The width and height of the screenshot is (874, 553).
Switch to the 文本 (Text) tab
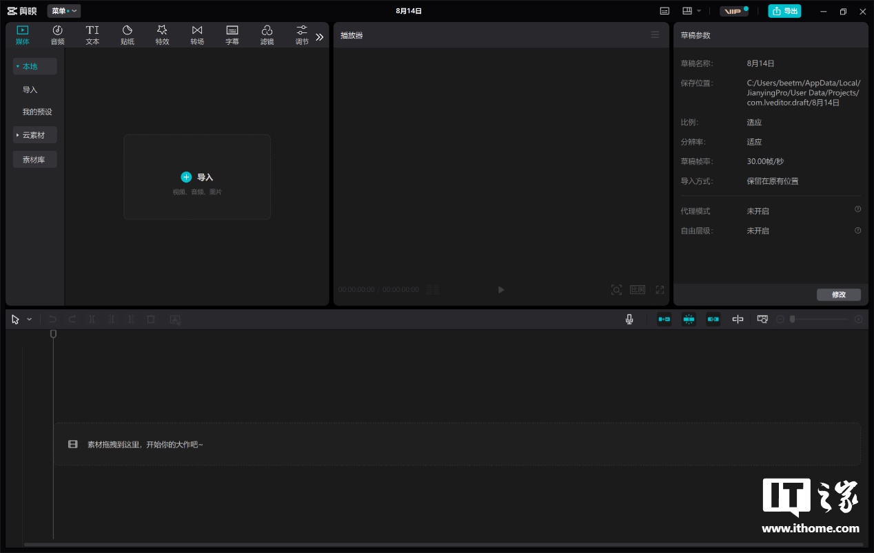pyautogui.click(x=92, y=34)
